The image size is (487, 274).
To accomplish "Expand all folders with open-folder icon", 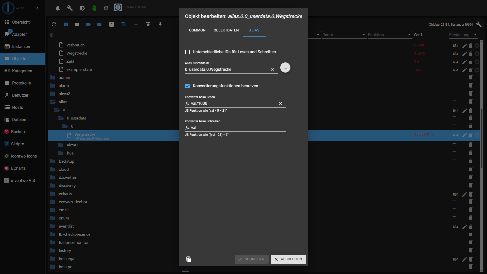I will pos(88,24).
